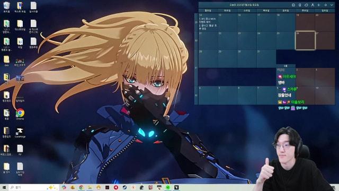Open the Recycle Bin icon

coord(6,7)
